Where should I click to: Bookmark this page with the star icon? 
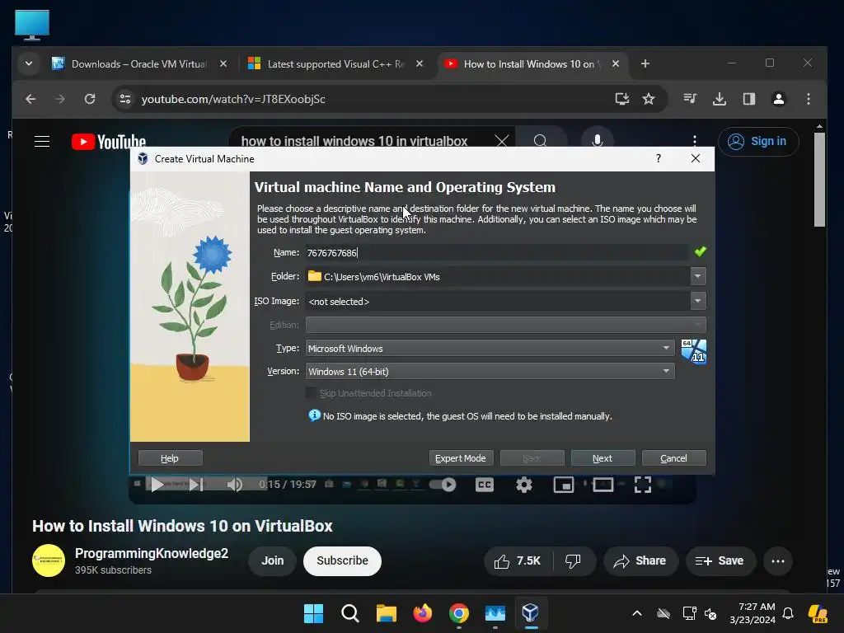click(x=649, y=99)
